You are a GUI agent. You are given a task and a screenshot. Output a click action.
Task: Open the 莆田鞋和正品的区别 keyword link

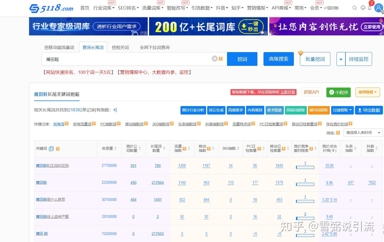[52, 166]
